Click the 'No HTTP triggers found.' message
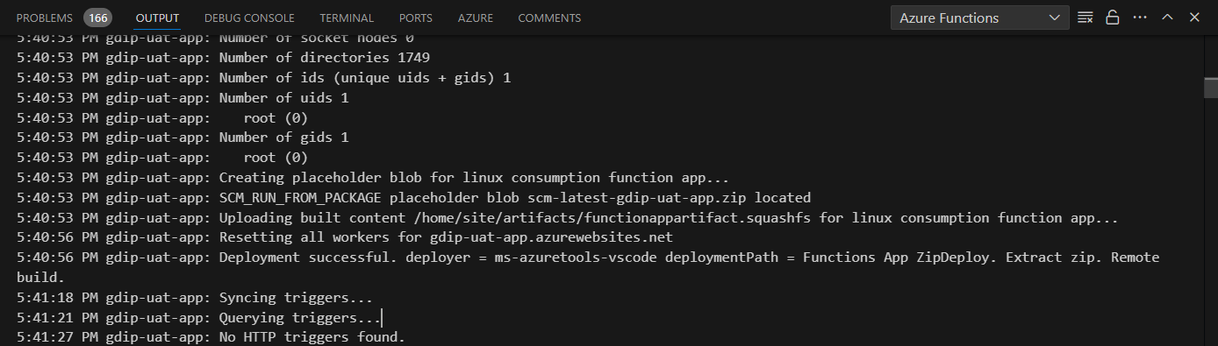Viewport: 1218px width, 346px height. (312, 336)
